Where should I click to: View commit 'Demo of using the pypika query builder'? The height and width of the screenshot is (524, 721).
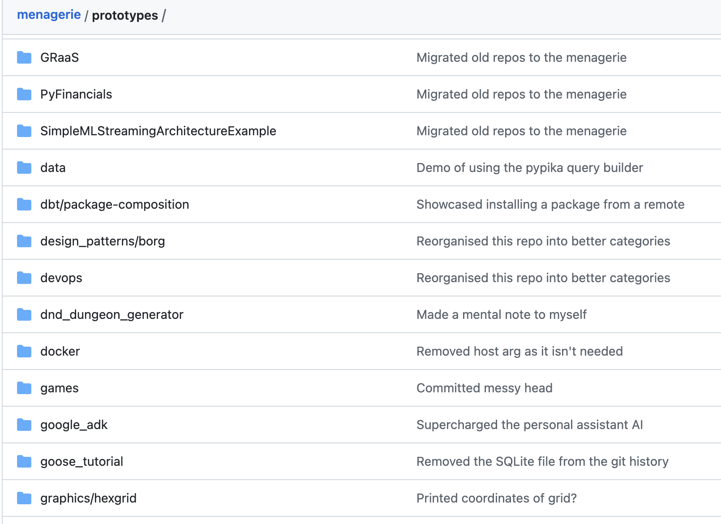pos(529,168)
